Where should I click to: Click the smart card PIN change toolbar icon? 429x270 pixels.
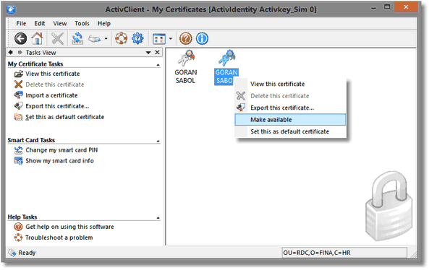click(x=77, y=38)
